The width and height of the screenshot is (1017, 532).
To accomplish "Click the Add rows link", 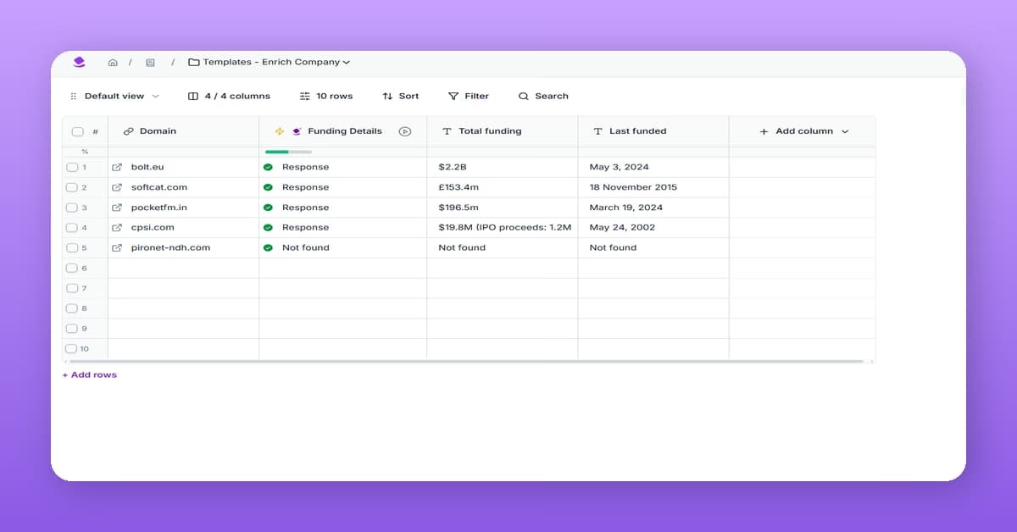I will pos(89,374).
